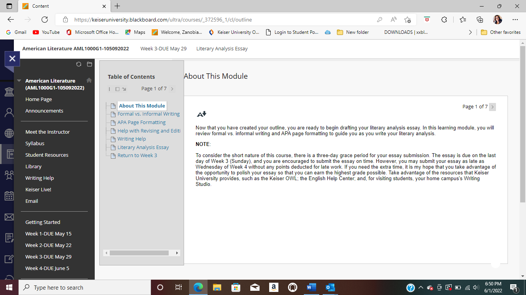Click Literary Analysis Essay breadcrumb
The width and height of the screenshot is (526, 295).
pos(222,49)
